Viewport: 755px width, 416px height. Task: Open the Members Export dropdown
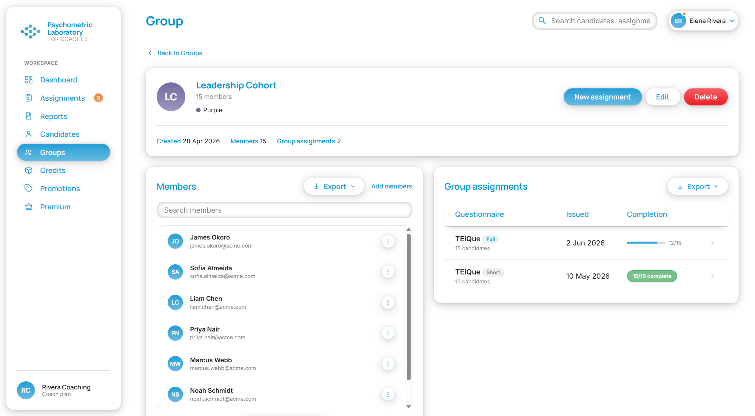(334, 186)
